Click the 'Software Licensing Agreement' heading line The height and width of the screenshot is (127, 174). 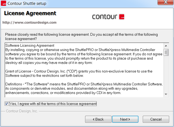pos(30,45)
